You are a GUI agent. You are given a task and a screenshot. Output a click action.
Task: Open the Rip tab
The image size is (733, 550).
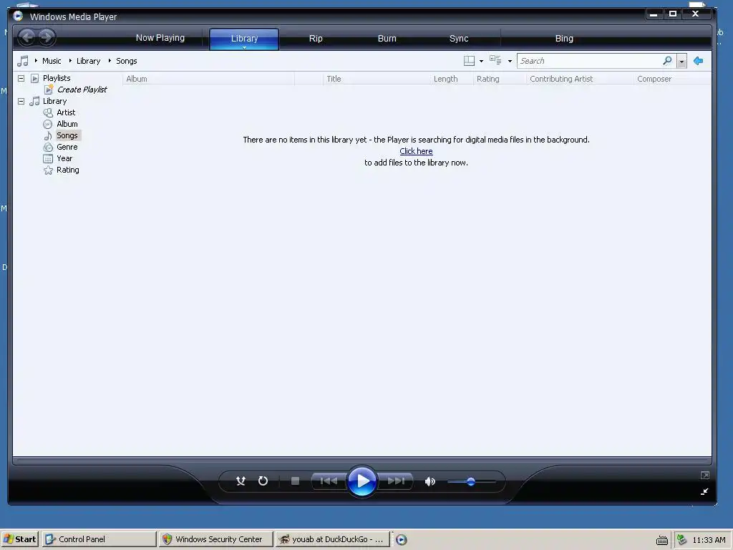(x=316, y=39)
